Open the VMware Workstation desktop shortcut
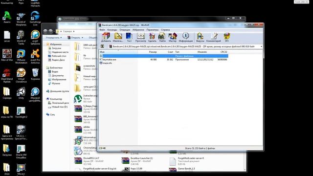 click(x=21, y=57)
